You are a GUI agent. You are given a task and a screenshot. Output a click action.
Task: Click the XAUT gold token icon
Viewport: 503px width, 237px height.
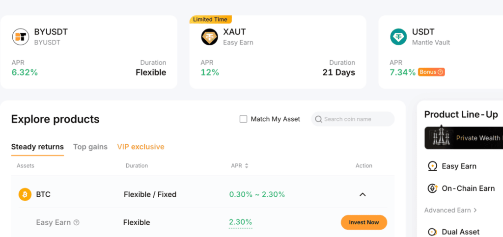[x=209, y=37]
